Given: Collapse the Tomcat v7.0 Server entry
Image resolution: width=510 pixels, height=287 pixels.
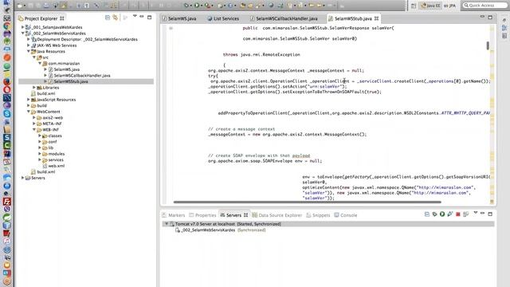Looking at the screenshot, I should point(167,224).
